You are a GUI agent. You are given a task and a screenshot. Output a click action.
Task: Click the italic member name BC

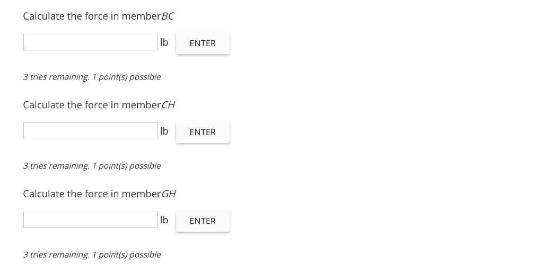168,16
